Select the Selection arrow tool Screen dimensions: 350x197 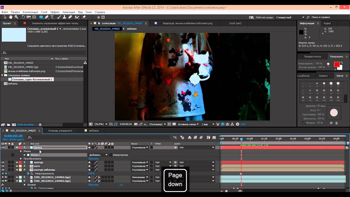(x=5, y=17)
